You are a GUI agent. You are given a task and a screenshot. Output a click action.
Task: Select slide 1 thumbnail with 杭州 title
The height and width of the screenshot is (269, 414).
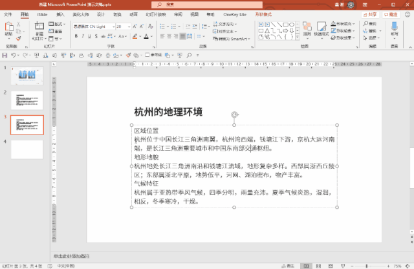(27, 76)
